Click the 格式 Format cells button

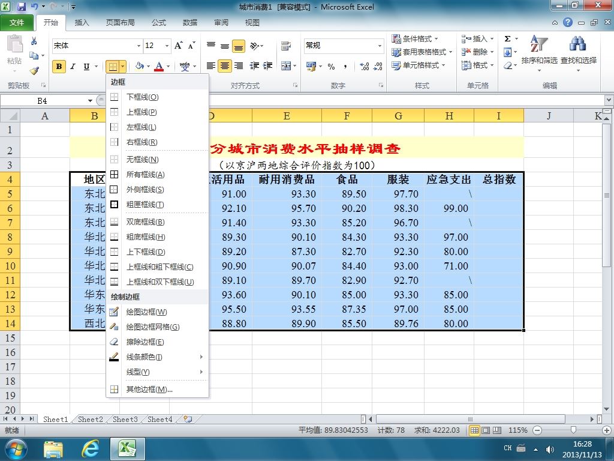click(477, 65)
